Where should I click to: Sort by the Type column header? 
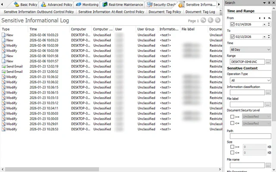click(14, 29)
